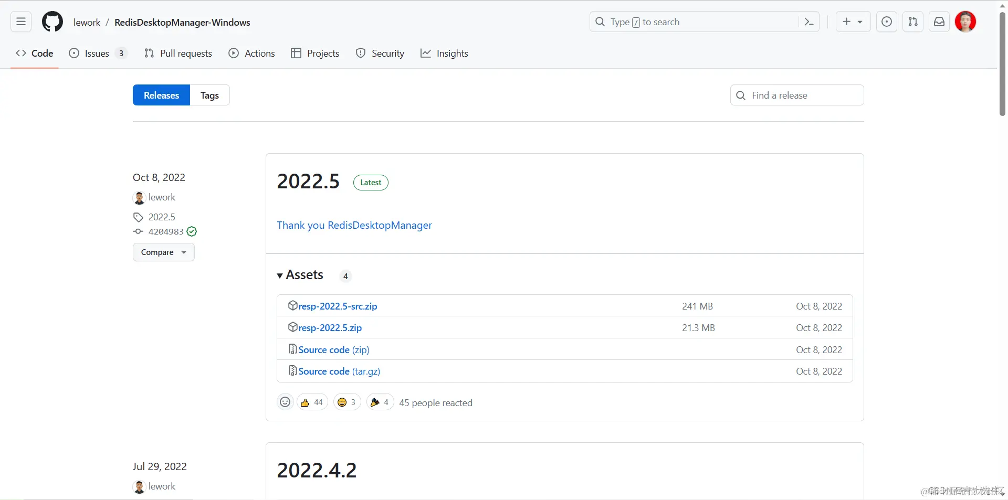1008x500 pixels.
Task: Click lework avatar beside Oct 8 release
Action: 139,198
